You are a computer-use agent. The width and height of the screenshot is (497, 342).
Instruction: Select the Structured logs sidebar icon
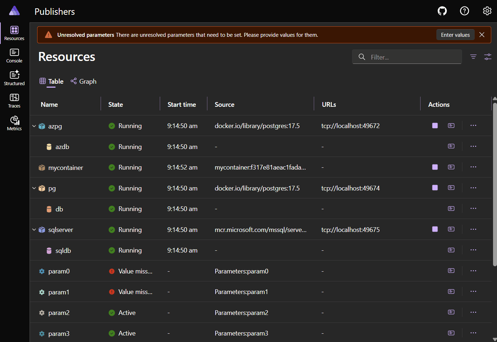[x=14, y=77]
